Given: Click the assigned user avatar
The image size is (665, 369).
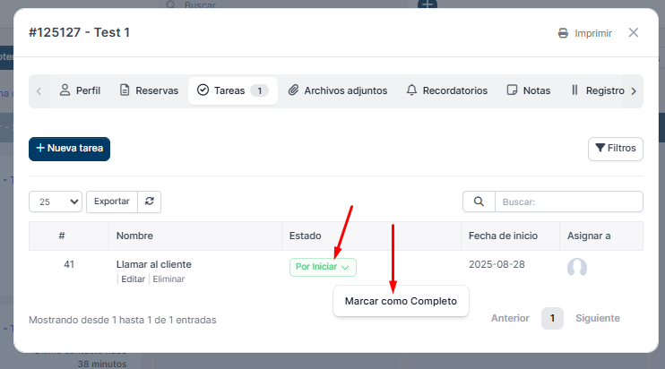Looking at the screenshot, I should [x=577, y=268].
